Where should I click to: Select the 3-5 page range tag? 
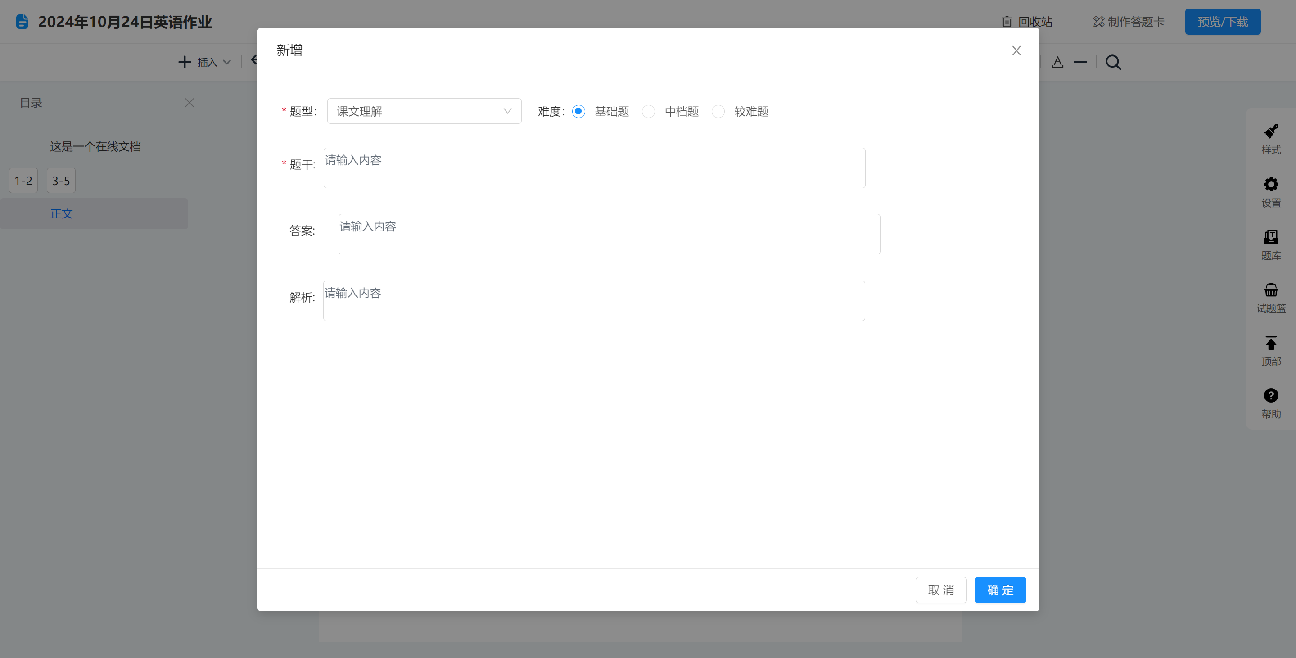[61, 180]
